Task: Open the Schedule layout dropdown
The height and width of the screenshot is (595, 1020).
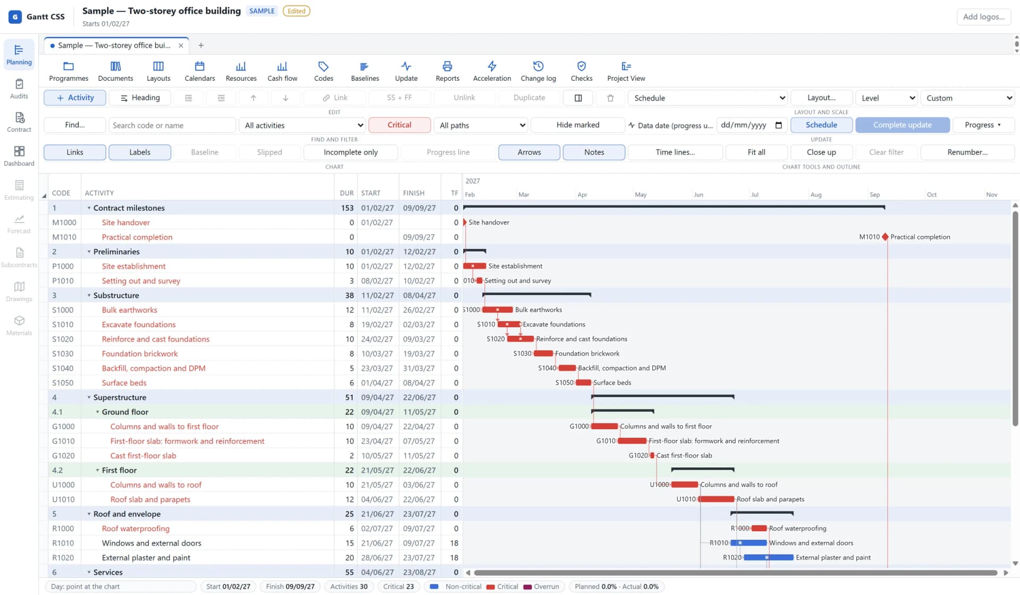Action: [x=708, y=98]
